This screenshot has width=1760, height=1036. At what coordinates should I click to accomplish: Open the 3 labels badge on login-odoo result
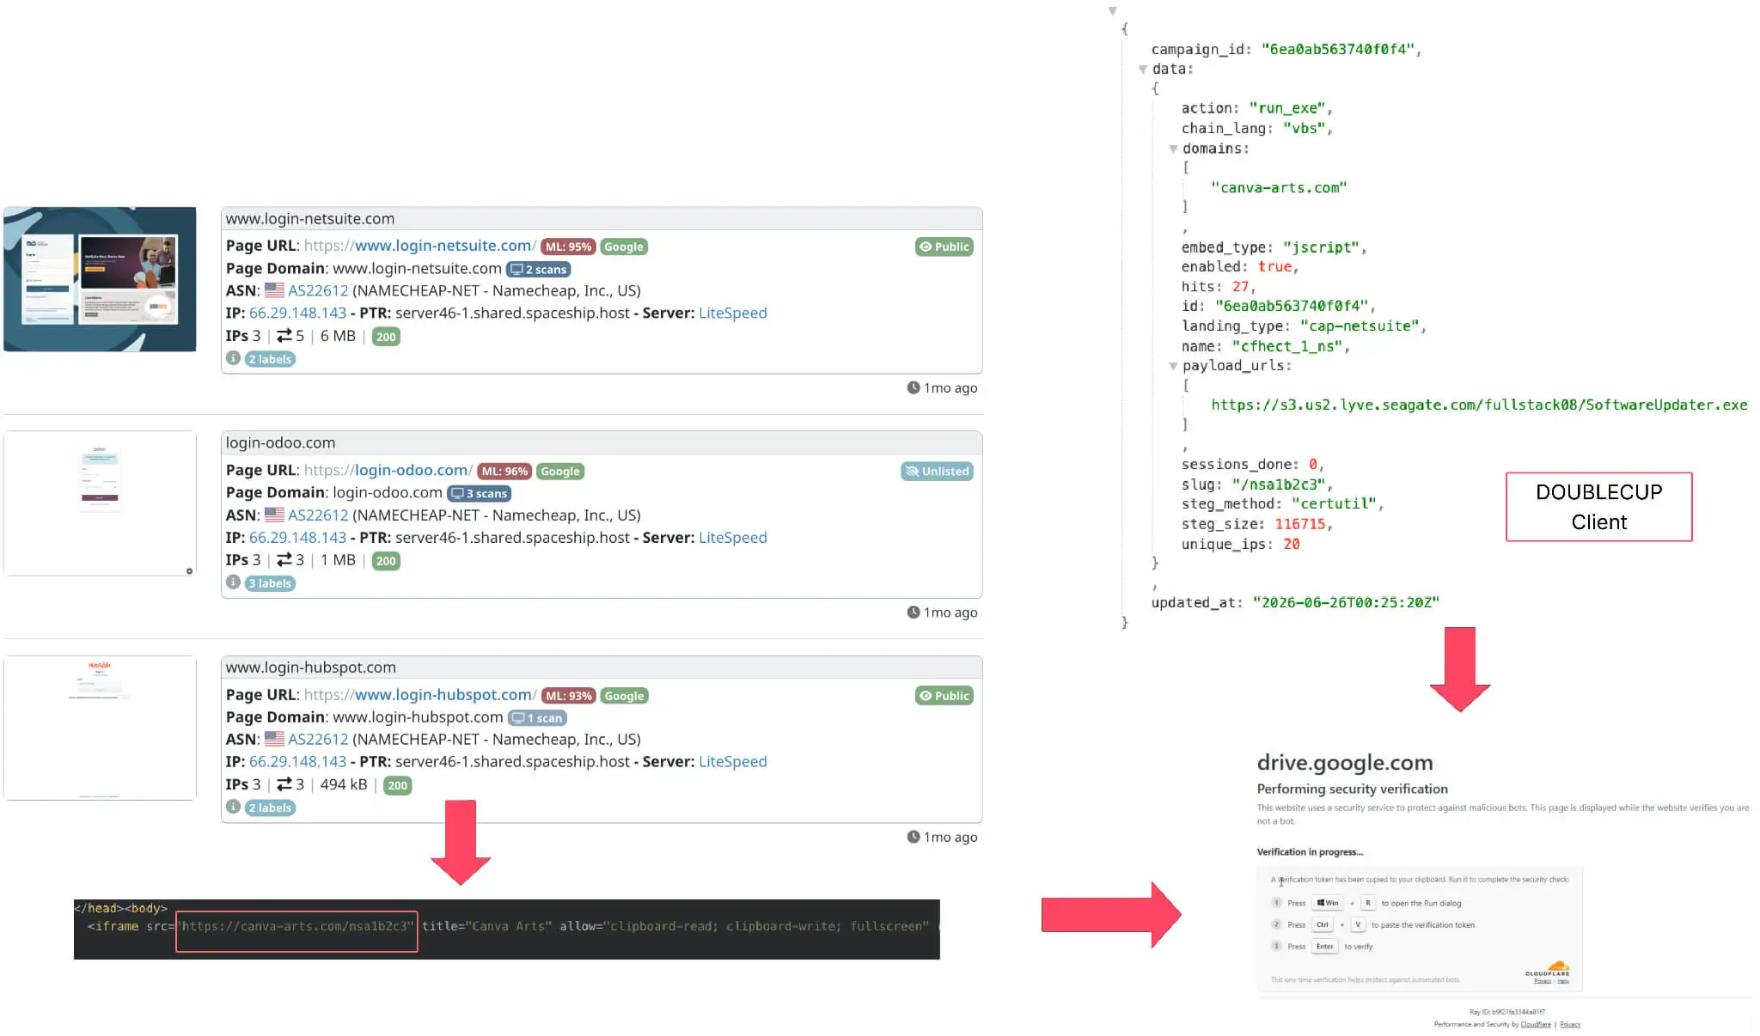point(270,583)
